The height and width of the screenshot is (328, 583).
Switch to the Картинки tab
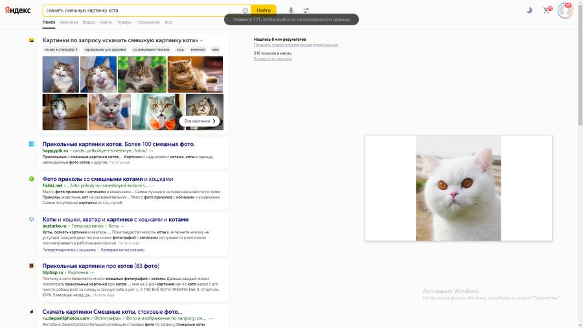pyautogui.click(x=69, y=22)
